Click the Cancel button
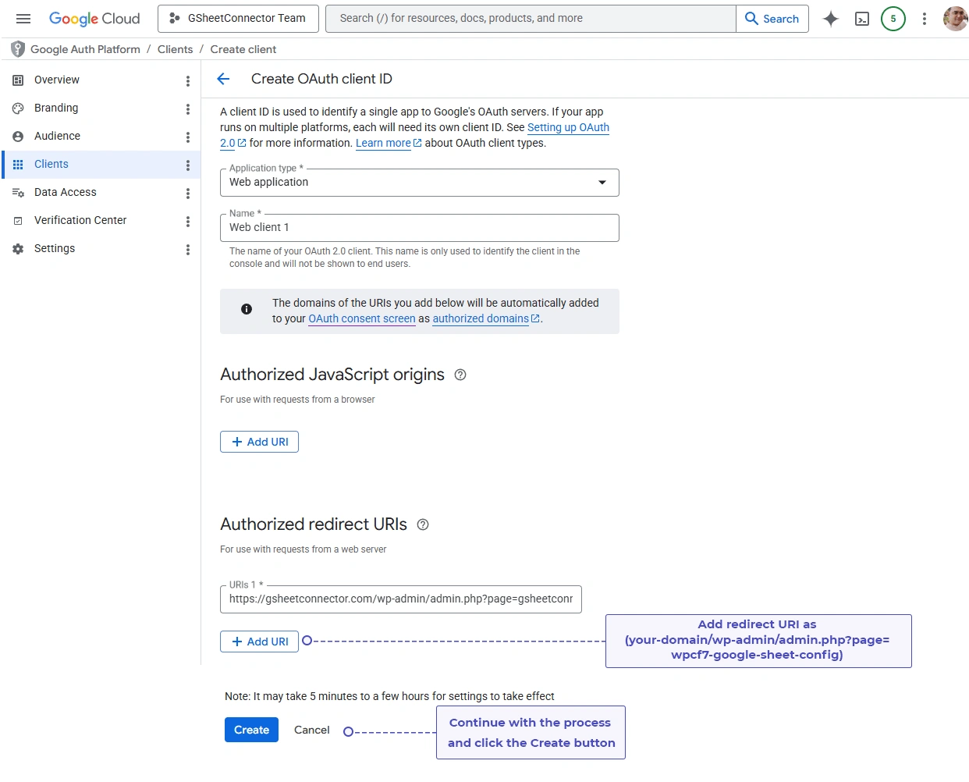 coord(312,730)
